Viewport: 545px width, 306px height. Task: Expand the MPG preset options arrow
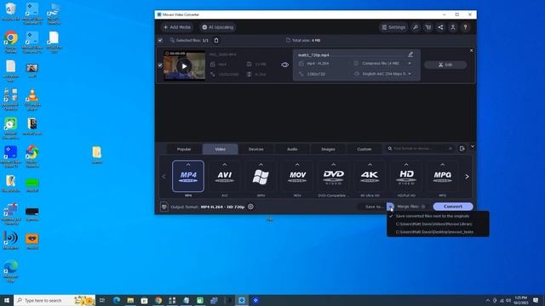tap(443, 164)
